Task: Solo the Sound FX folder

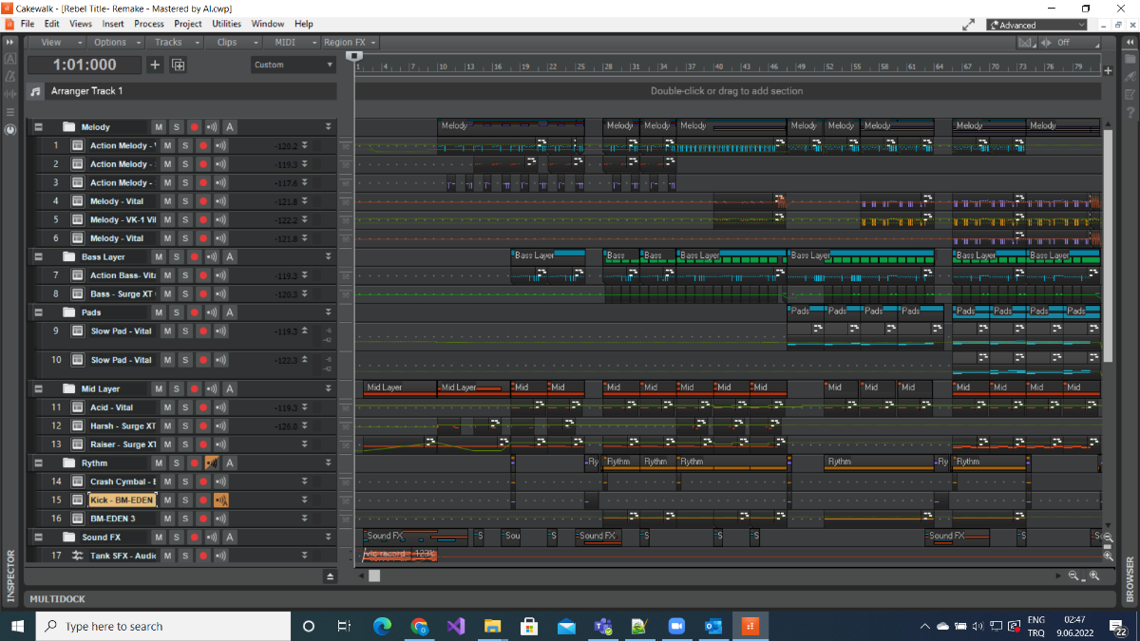Action: click(x=176, y=537)
